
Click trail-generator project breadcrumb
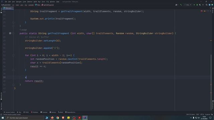[x=6, y=5]
